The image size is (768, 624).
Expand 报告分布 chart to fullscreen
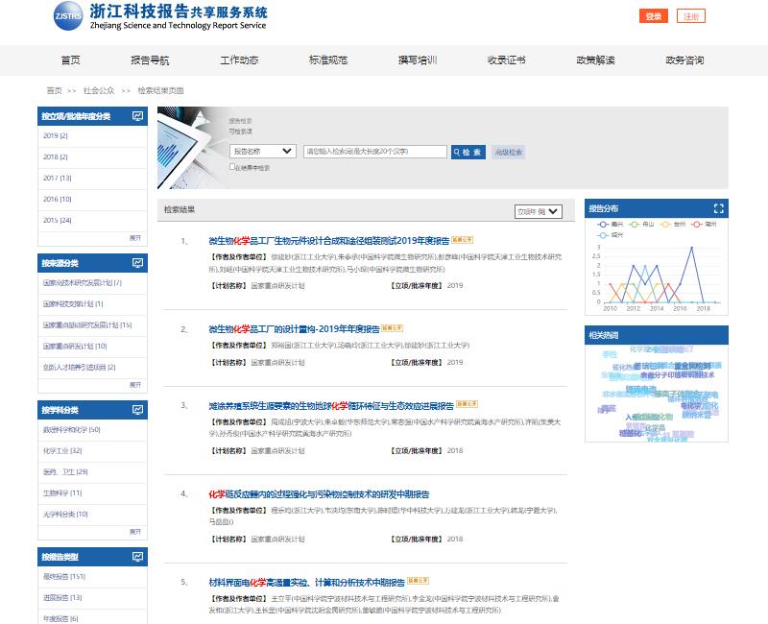[719, 208]
